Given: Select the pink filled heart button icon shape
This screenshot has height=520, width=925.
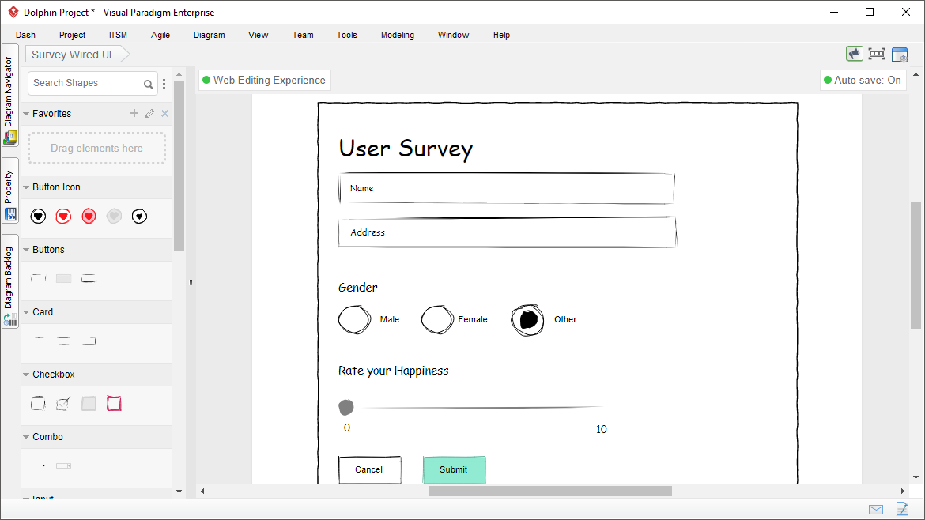Looking at the screenshot, I should click(89, 217).
